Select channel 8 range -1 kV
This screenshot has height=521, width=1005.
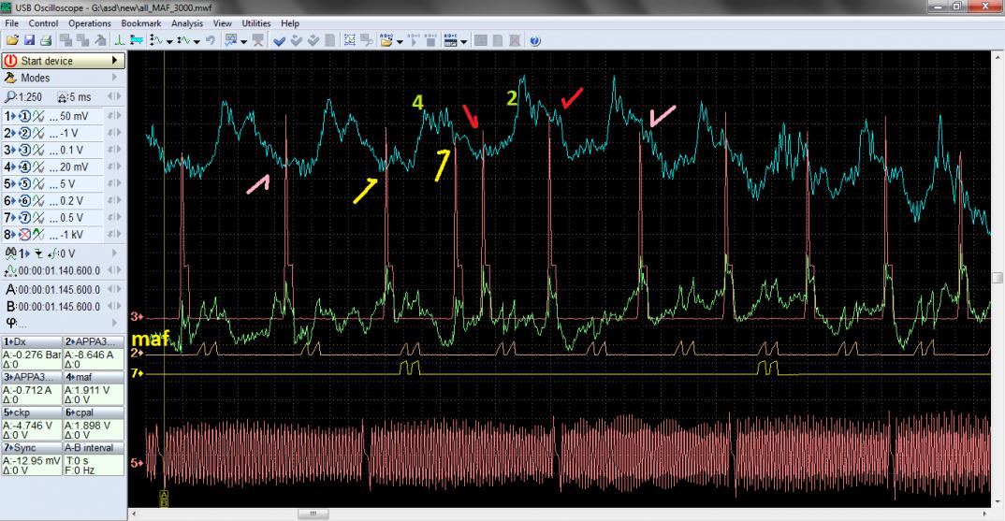71,235
